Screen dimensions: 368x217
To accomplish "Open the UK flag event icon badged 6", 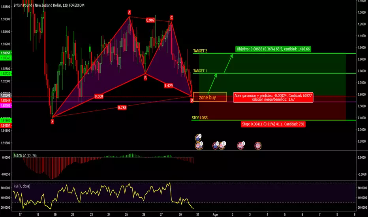I will point(240,146).
